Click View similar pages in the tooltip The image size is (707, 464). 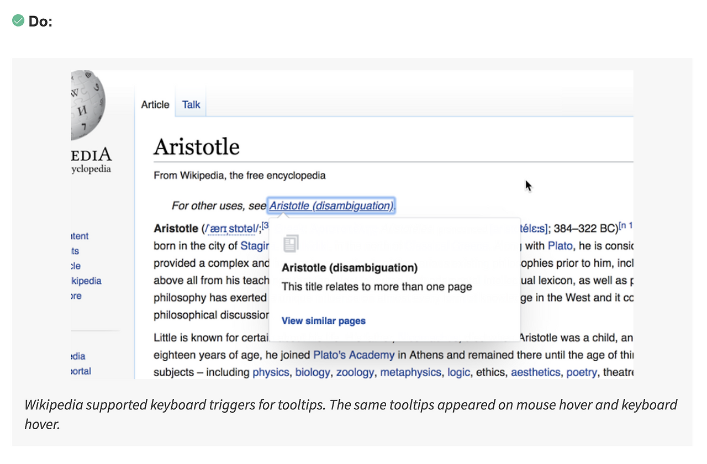coord(324,321)
